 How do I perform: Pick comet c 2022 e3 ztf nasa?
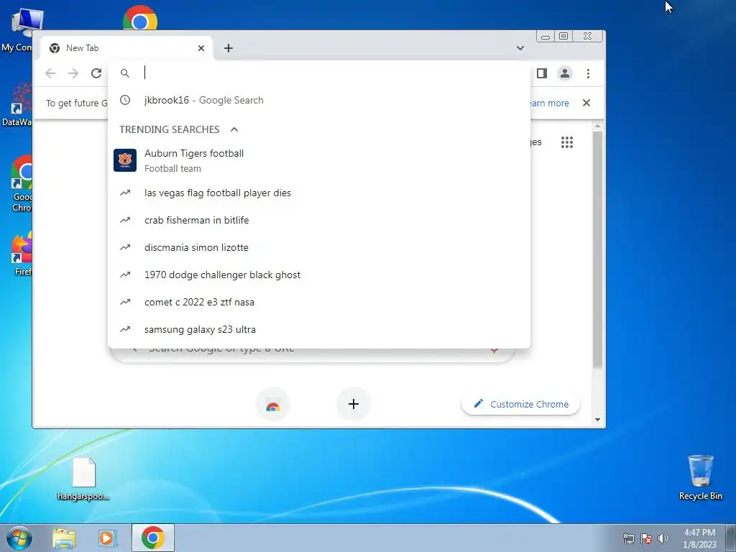319,302
